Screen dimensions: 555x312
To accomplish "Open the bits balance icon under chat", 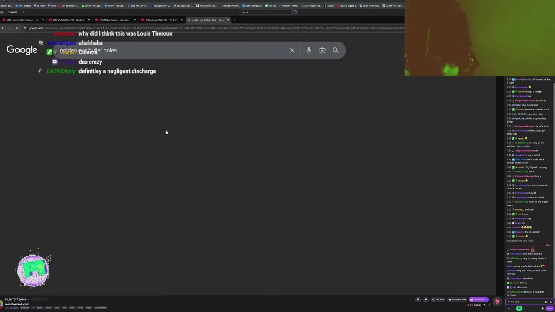I will click(x=509, y=309).
